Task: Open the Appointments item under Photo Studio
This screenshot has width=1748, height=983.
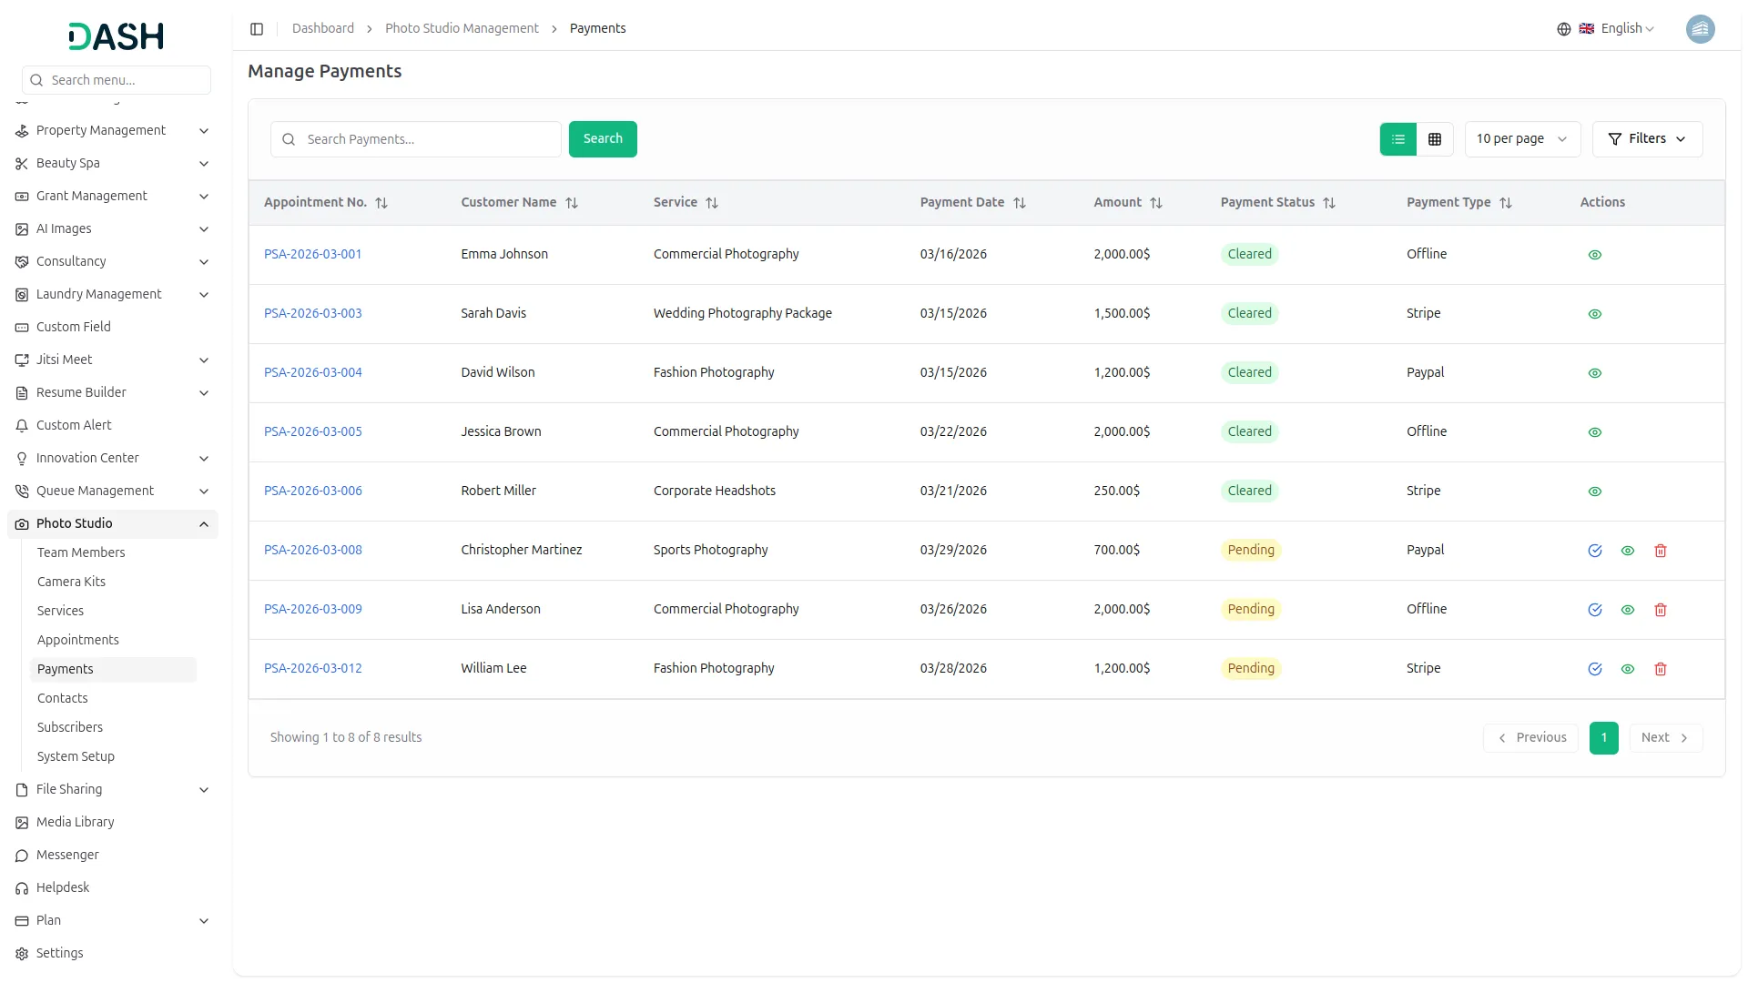Action: (78, 640)
